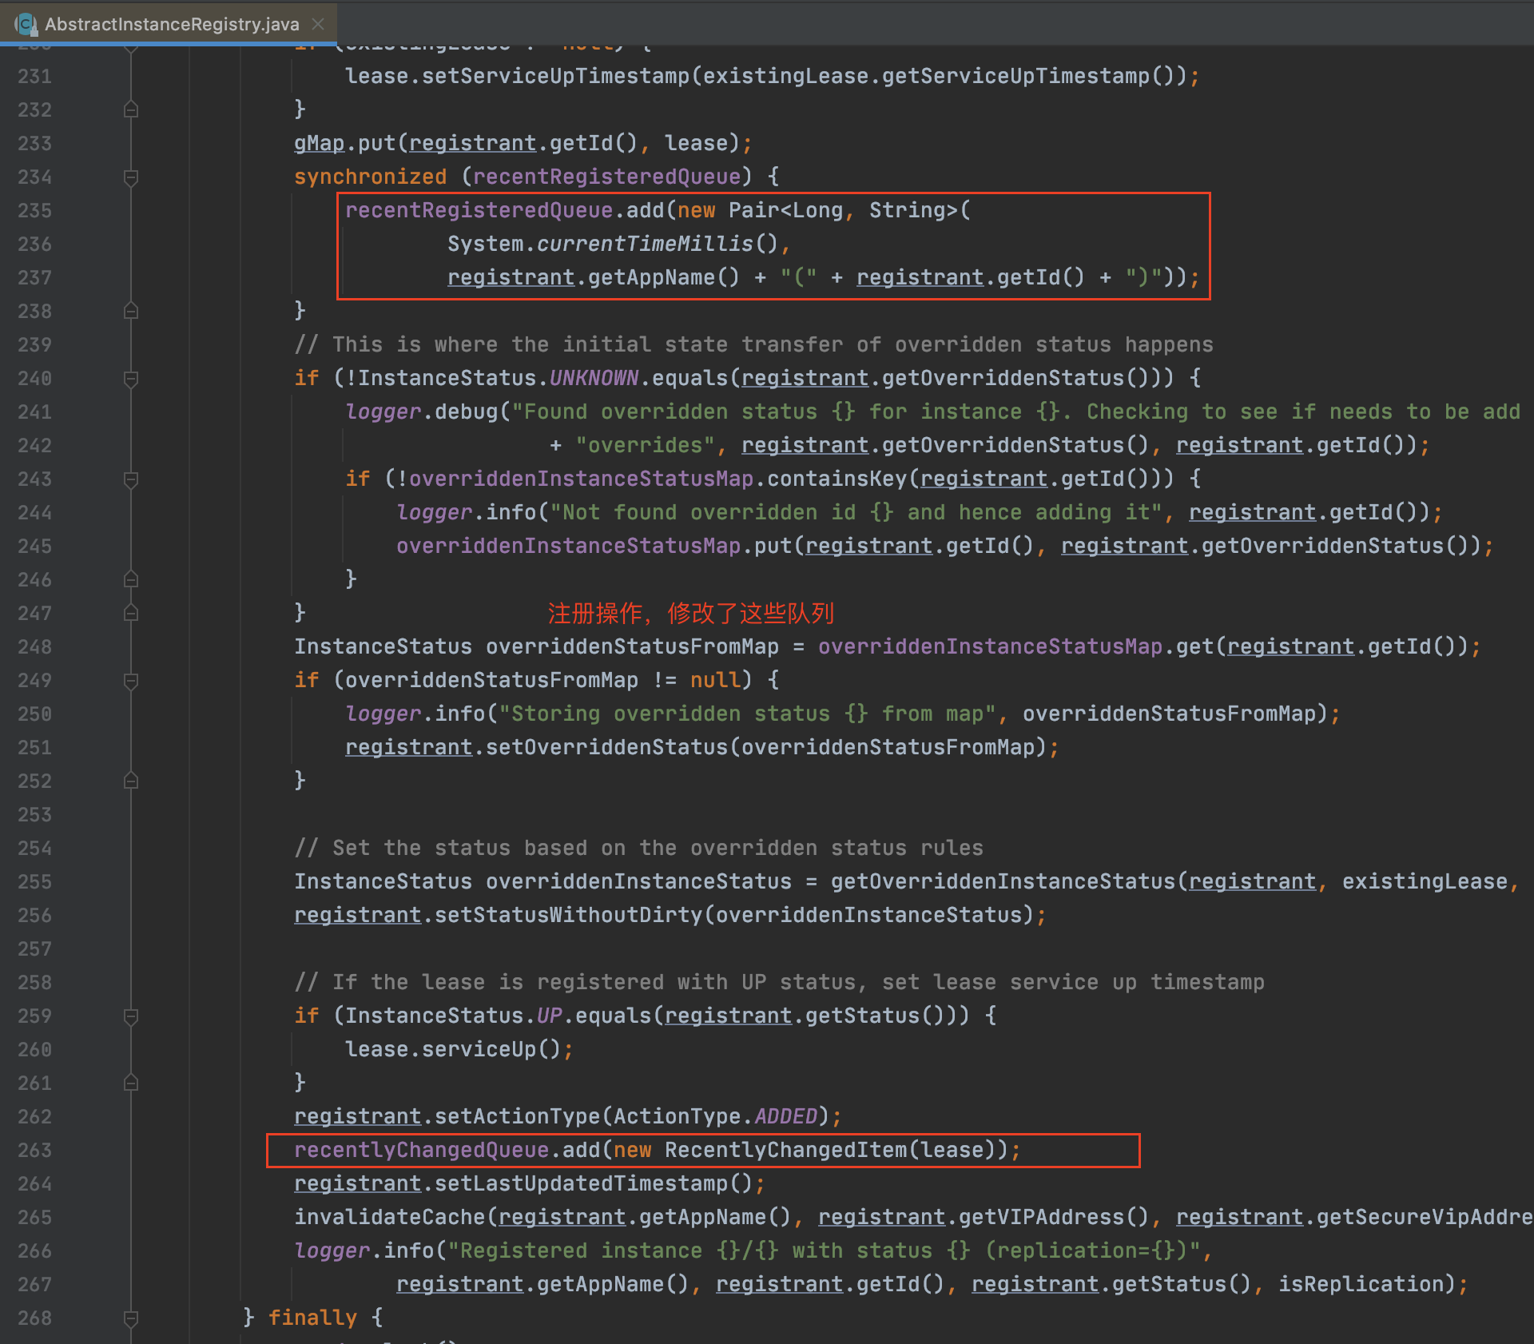Click the Java class icon on the tab
This screenshot has height=1344, width=1534.
coord(26,24)
